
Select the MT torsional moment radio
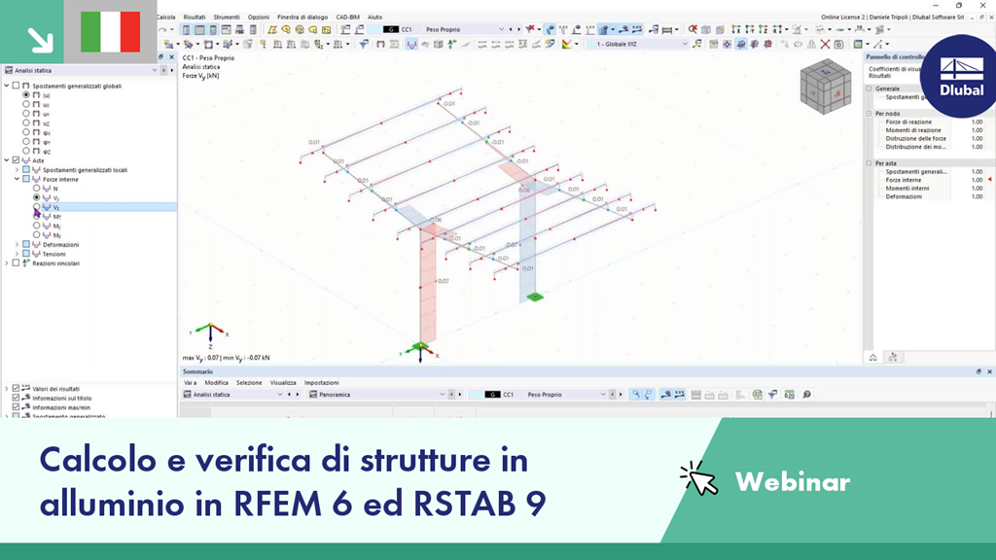(36, 217)
